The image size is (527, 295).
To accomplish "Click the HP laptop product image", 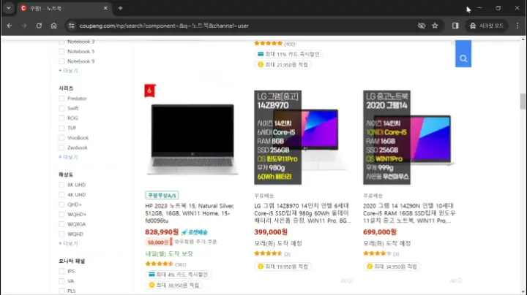I will tap(193, 139).
